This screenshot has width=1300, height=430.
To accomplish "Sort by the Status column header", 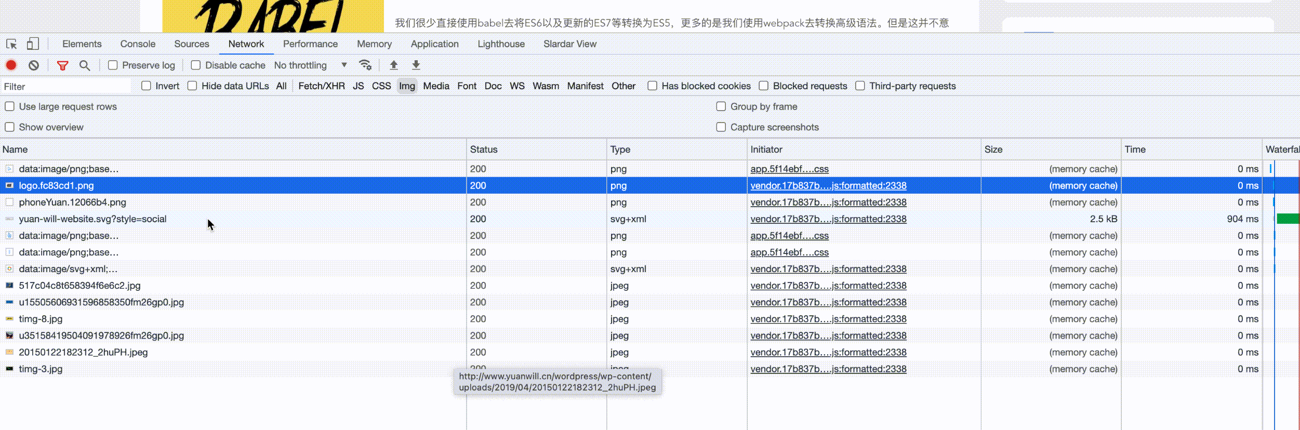I will (x=537, y=150).
